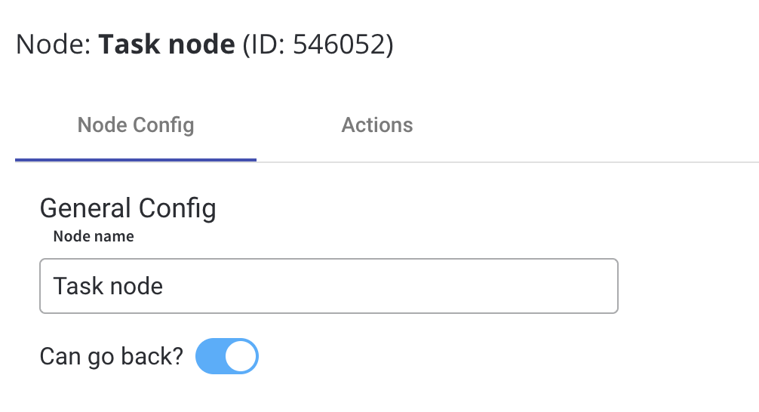Click the divider line right of Actions tab

(x=581, y=162)
